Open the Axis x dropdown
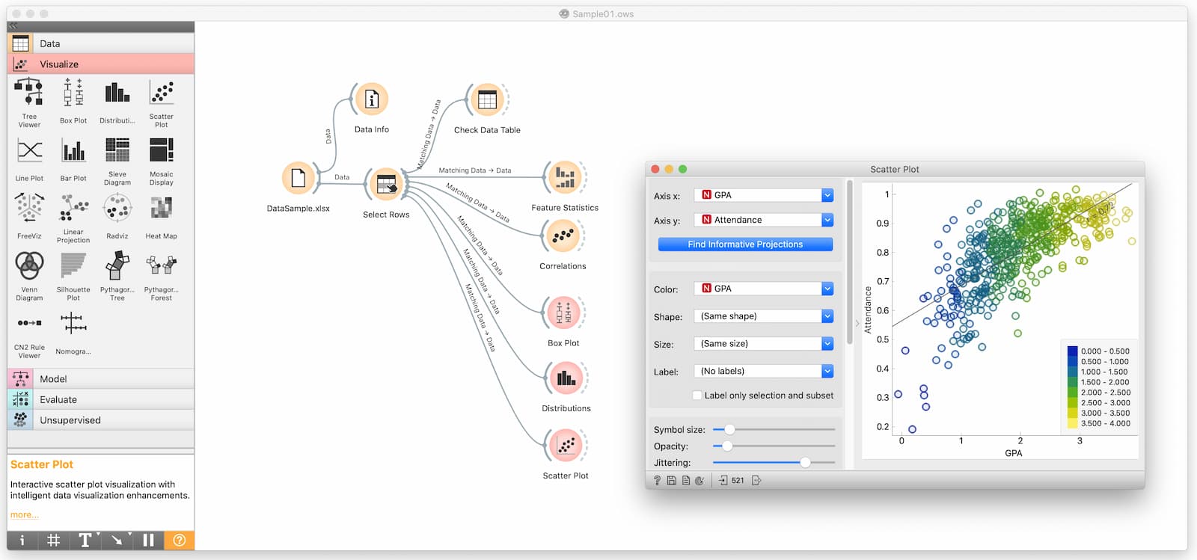1197x560 pixels. tap(763, 195)
